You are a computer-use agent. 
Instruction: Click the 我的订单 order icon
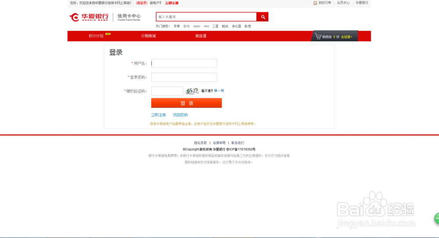[315, 3]
